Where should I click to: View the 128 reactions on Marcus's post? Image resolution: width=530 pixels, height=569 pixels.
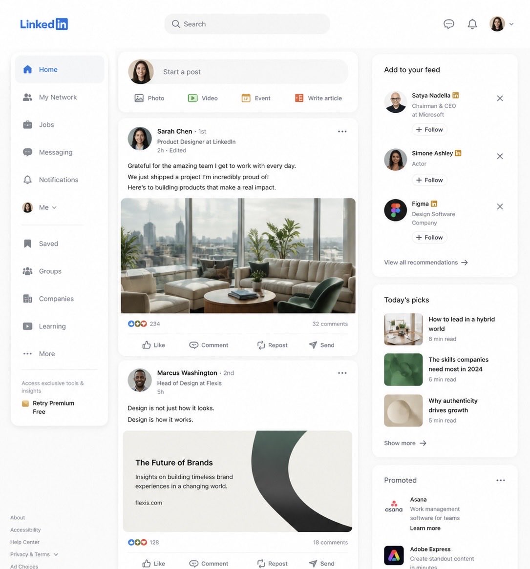[144, 542]
